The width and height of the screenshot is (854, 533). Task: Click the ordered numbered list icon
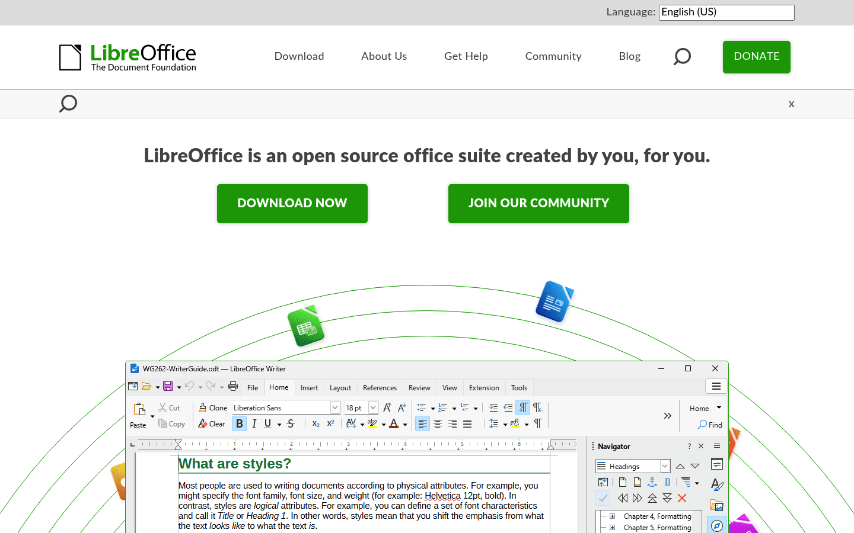(x=442, y=407)
